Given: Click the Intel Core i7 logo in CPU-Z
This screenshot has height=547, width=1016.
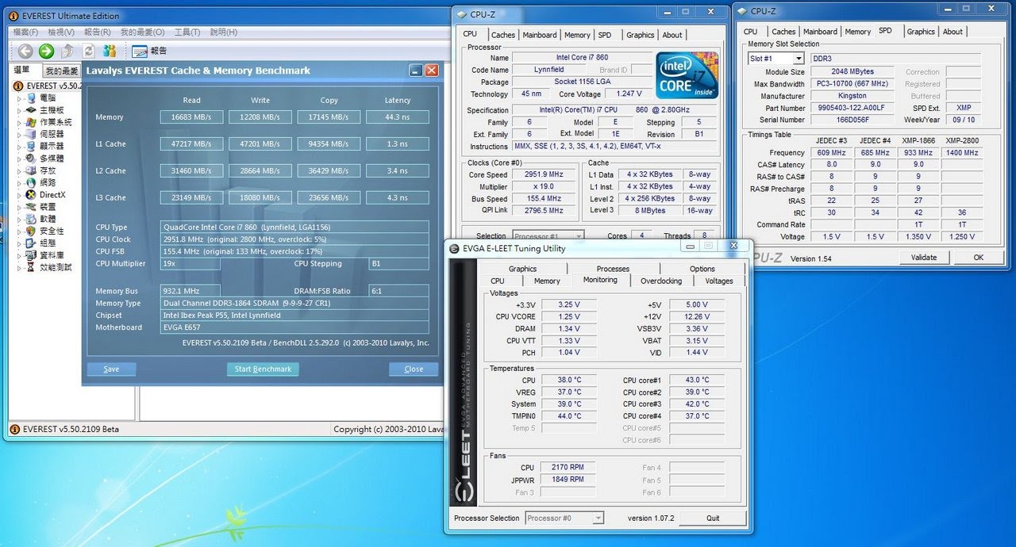Looking at the screenshot, I should [x=687, y=75].
